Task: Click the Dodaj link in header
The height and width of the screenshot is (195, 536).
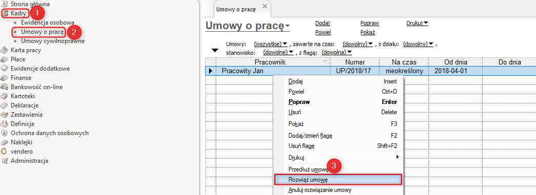Action: pyautogui.click(x=322, y=23)
